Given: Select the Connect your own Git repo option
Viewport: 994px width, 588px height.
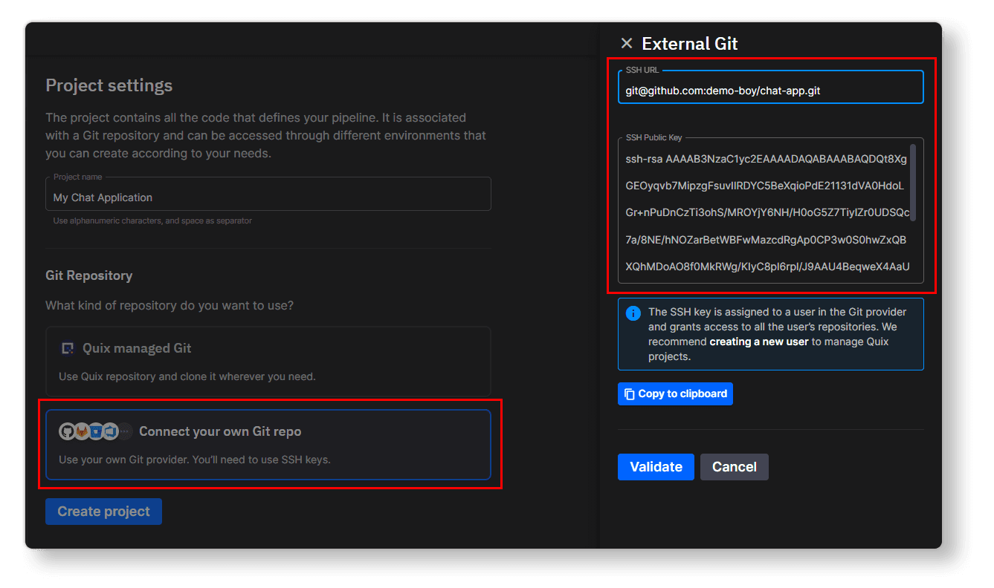Looking at the screenshot, I should click(x=268, y=445).
